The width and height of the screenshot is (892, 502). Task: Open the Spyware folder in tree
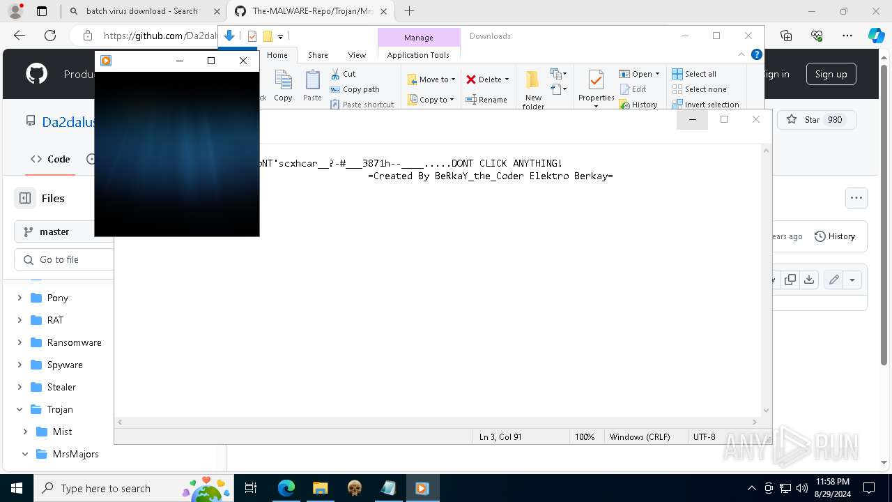coord(65,365)
